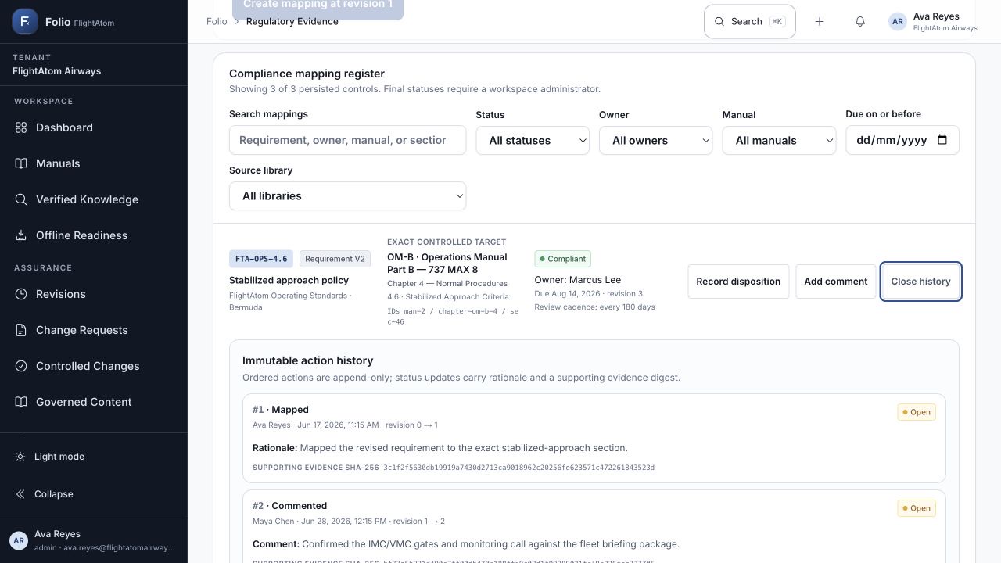Click the Folio breadcrumb link
1001x563 pixels.
click(x=217, y=21)
